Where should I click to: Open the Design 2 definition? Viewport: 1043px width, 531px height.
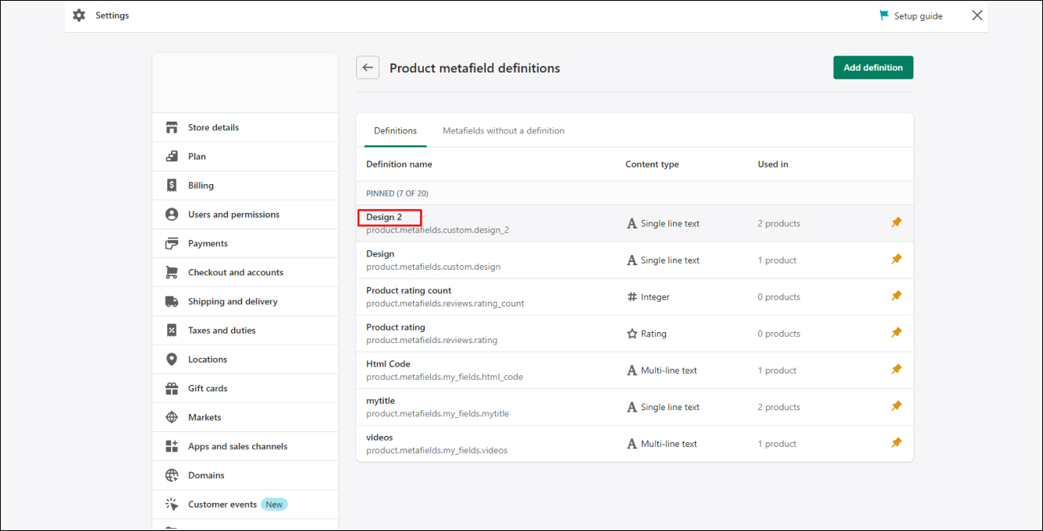point(635,223)
